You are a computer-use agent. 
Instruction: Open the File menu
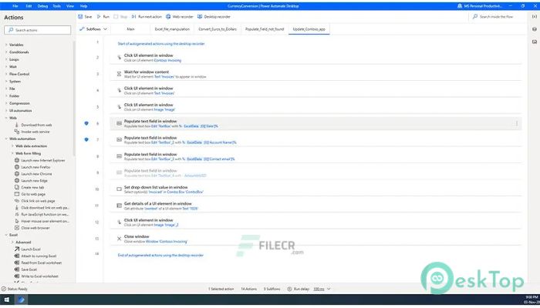(x=15, y=6)
